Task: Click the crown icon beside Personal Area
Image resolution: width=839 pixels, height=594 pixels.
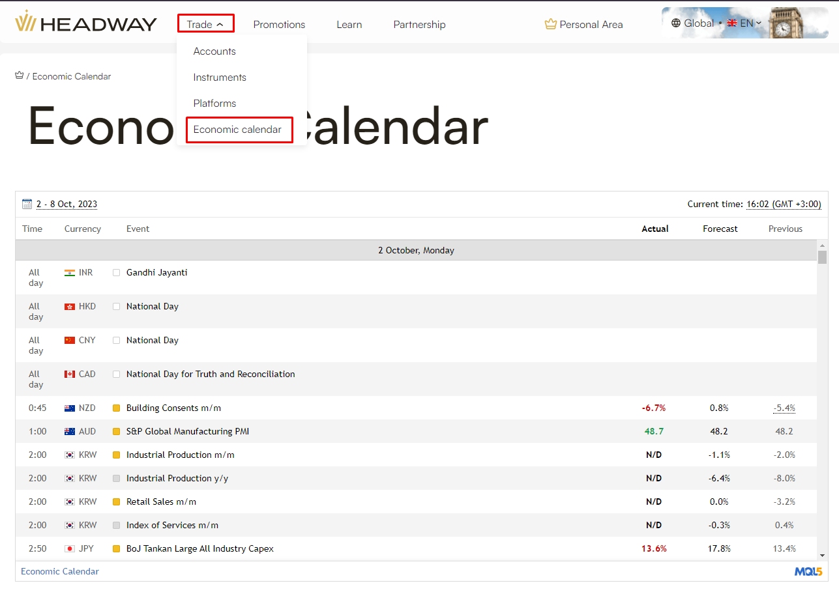Action: point(550,24)
